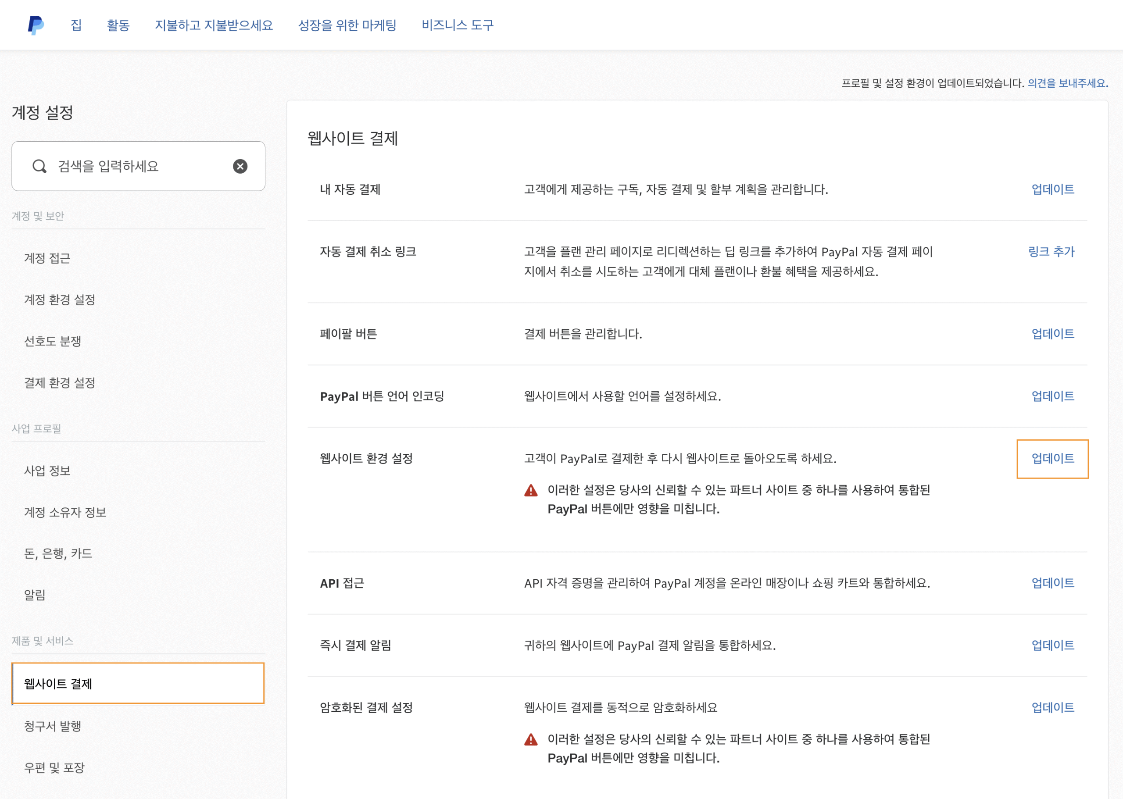The height and width of the screenshot is (799, 1123).
Task: Click 링크 추가 for 자동 결제 취소 링크
Action: [x=1051, y=252]
